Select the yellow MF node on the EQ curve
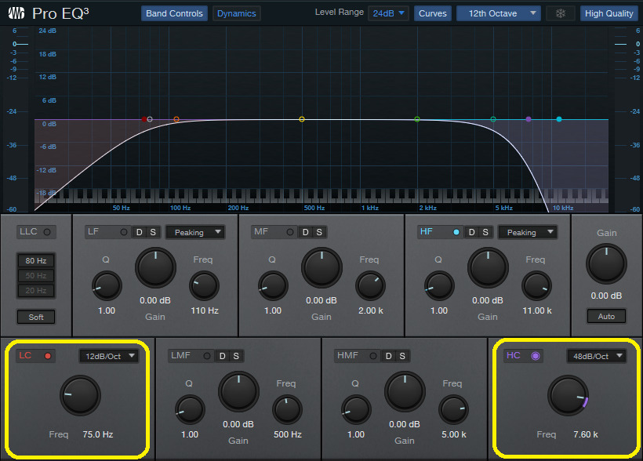This screenshot has width=643, height=461. coord(301,119)
